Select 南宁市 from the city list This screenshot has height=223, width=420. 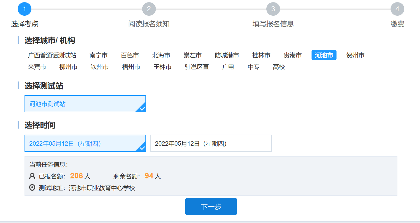(98, 55)
